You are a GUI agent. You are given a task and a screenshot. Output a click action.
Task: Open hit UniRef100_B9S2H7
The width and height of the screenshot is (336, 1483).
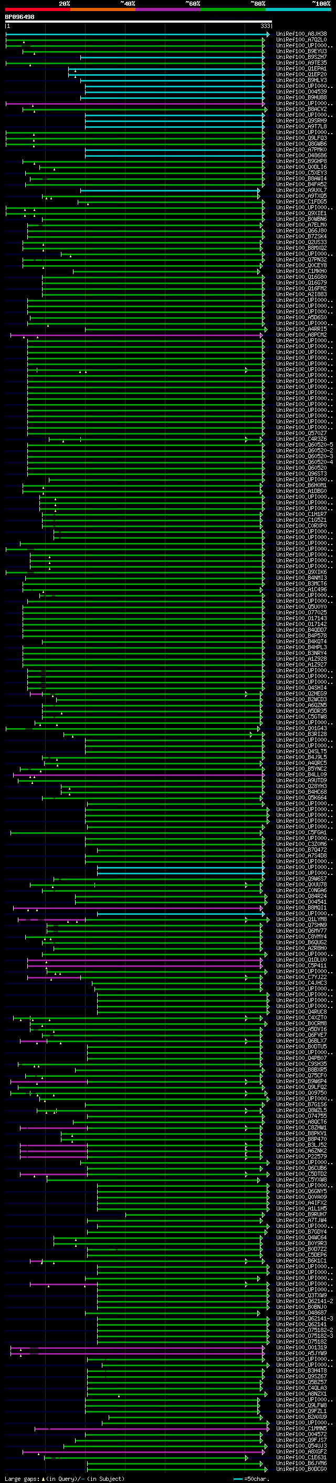301,57
